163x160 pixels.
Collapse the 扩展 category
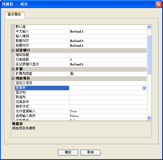13,69
